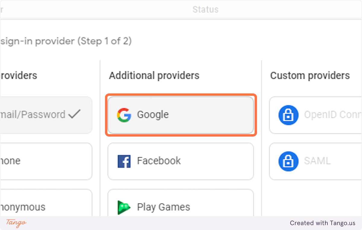
Task: Click the Tango logo in footer
Action: (16, 223)
